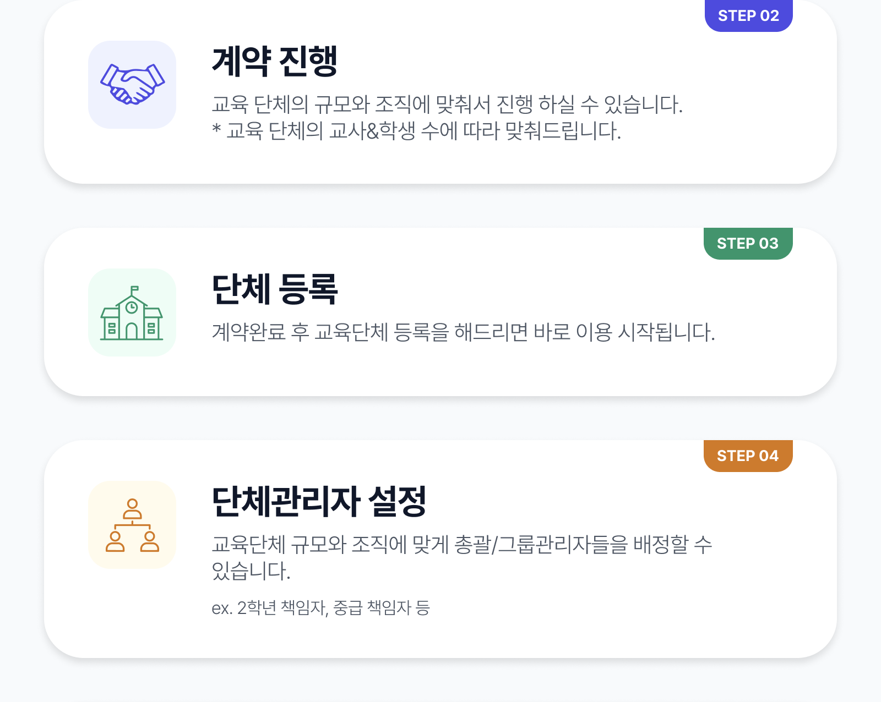Open the STEP 02 contract card
This screenshot has width=881, height=702.
coord(440,92)
